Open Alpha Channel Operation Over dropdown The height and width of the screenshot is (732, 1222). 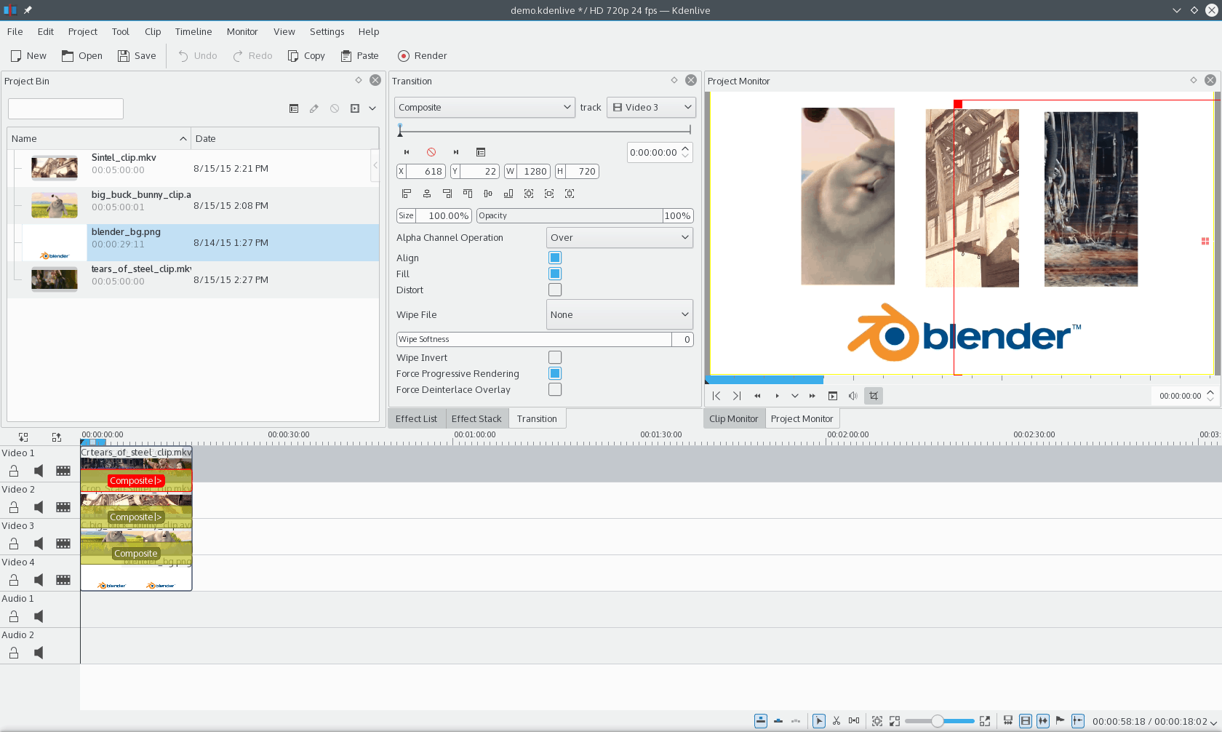coord(619,237)
